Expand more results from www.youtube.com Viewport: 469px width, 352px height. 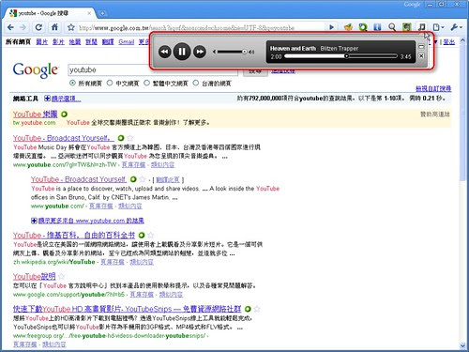coord(88,221)
